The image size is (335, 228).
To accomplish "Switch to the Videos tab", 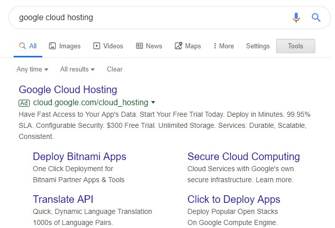I will pos(108,46).
